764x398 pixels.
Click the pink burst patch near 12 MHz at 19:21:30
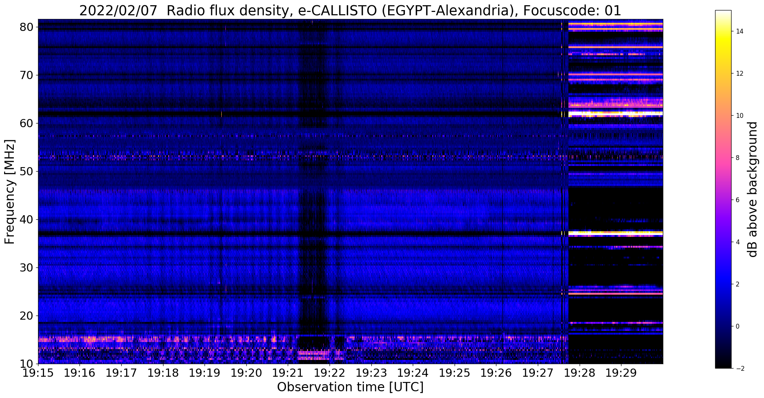tap(314, 355)
